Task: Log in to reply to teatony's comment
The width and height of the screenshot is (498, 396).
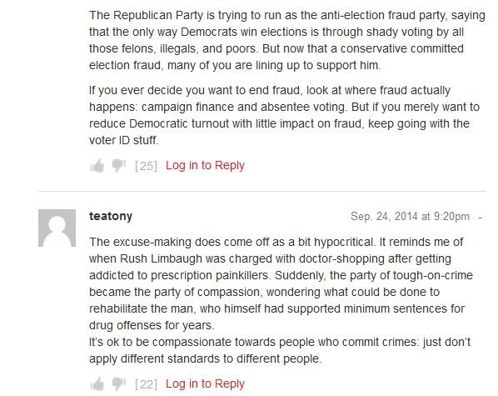Action: 205,383
